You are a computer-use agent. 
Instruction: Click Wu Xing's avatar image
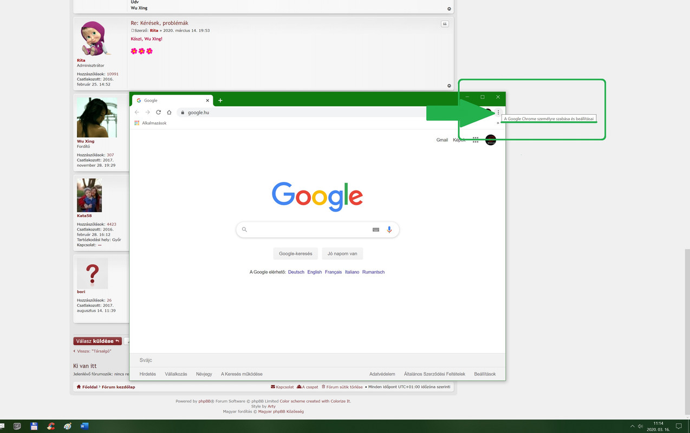[x=97, y=117]
